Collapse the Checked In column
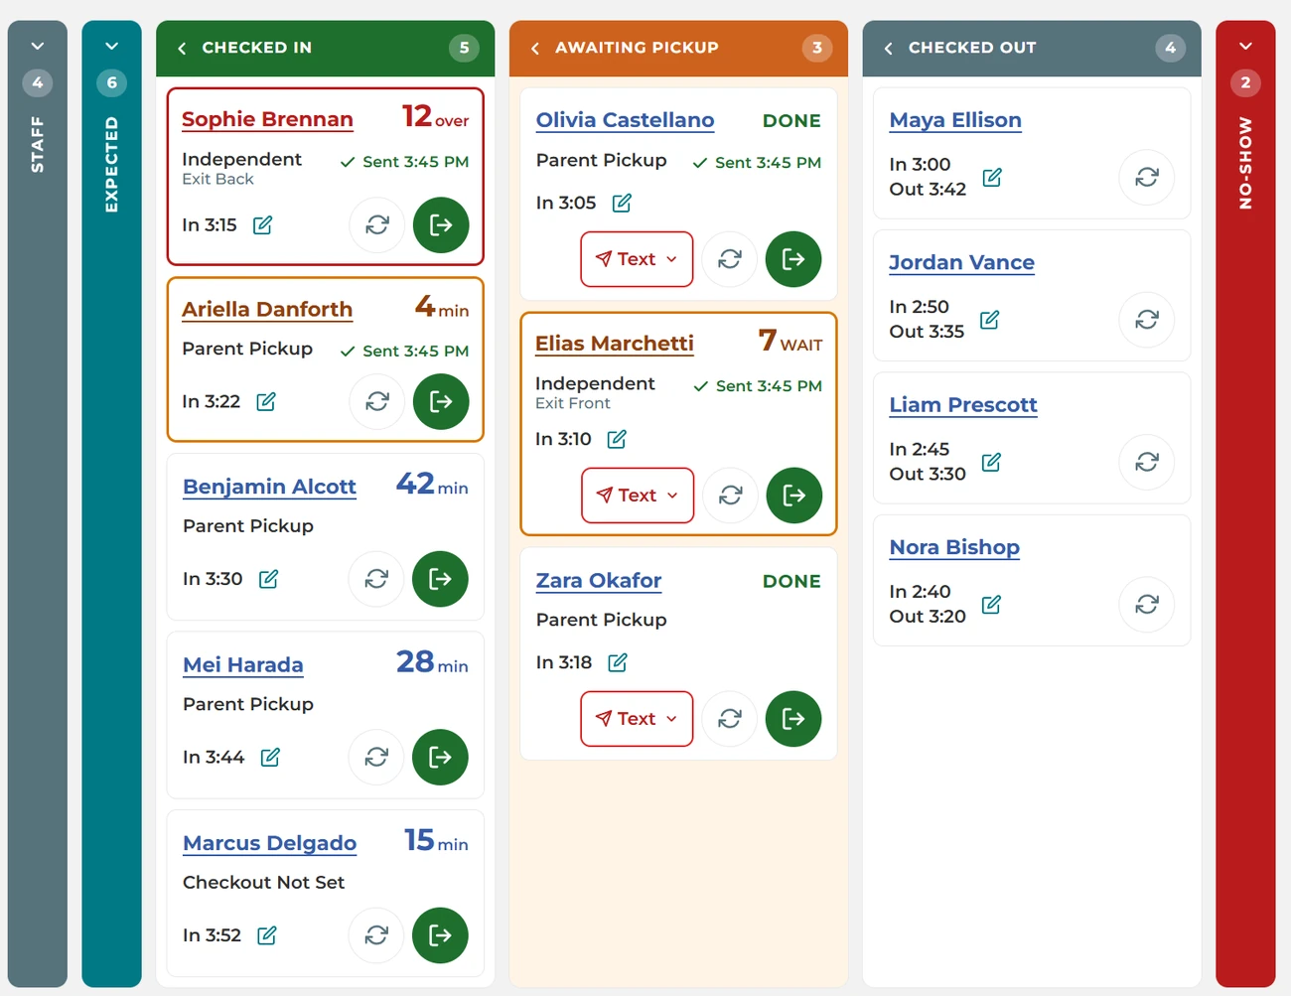Screen dimensions: 1291x996 click(182, 48)
